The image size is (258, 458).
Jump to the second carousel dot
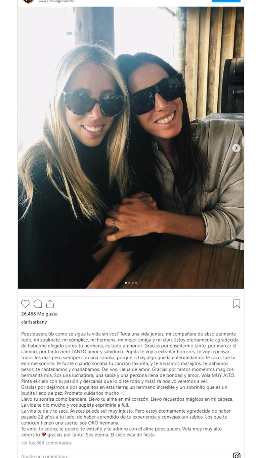tap(129, 283)
